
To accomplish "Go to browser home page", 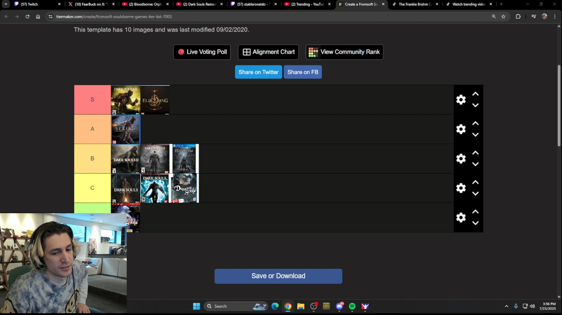I will click(38, 17).
